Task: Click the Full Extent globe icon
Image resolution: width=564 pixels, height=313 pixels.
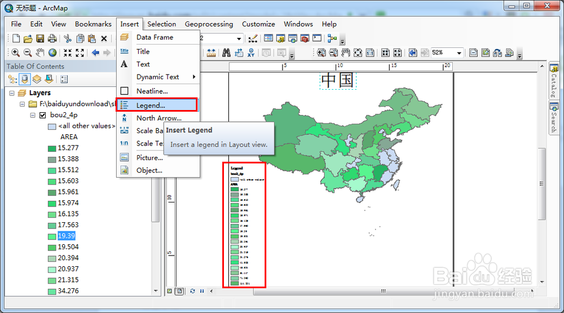Action: coord(52,53)
